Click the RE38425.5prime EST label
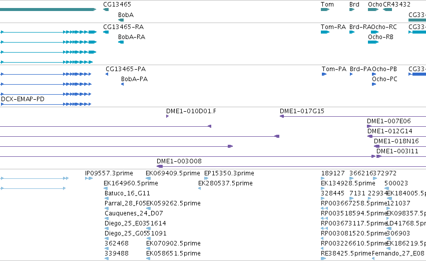 pyautogui.click(x=346, y=253)
